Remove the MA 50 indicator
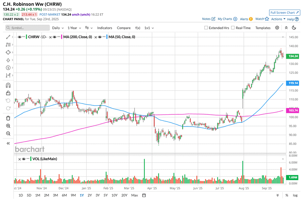This screenshot has width=307, height=201. click(x=96, y=37)
